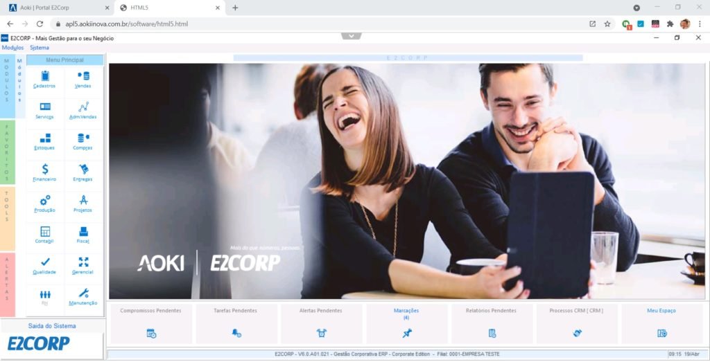Close the HTML5 browser tab

point(217,8)
